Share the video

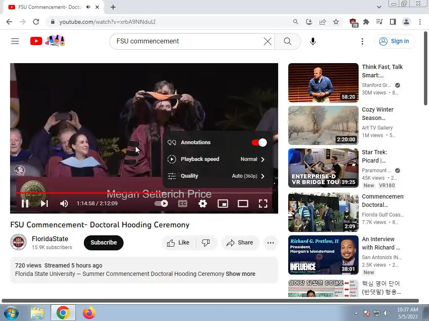tap(240, 242)
